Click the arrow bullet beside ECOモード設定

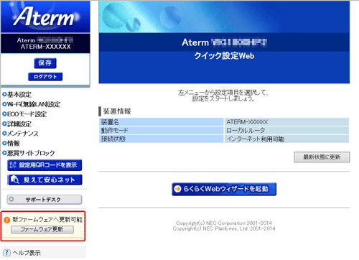click(4, 114)
